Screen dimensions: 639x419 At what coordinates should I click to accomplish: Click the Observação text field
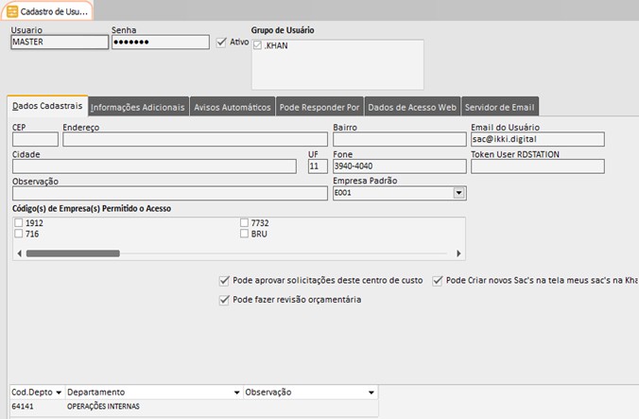click(x=170, y=193)
